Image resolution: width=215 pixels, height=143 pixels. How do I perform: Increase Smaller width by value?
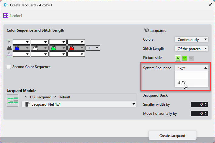coord(206,103)
